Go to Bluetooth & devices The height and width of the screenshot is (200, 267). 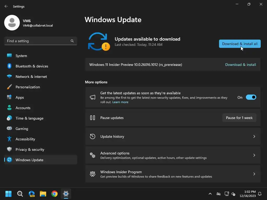pyautogui.click(x=40, y=66)
